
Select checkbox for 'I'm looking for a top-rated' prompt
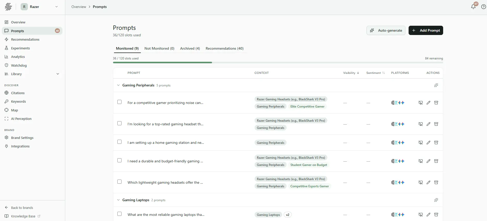click(x=119, y=123)
